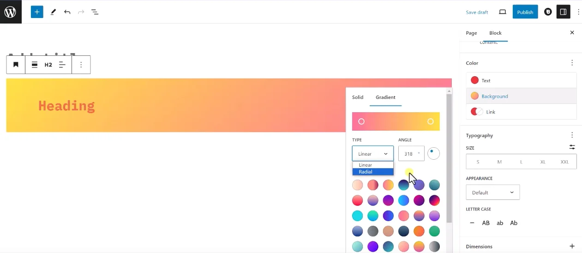Switch to the Solid color tab

pyautogui.click(x=358, y=97)
